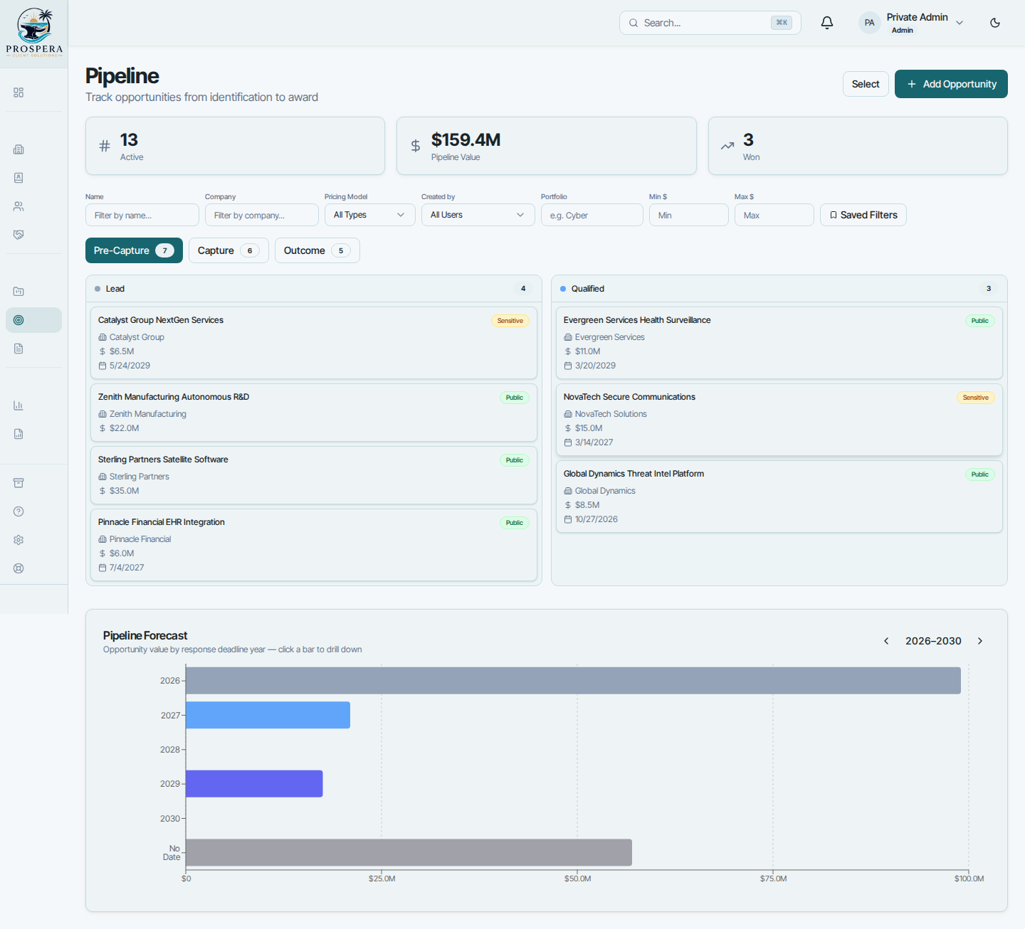
Task: Click the Qualified column header
Action: tap(779, 289)
